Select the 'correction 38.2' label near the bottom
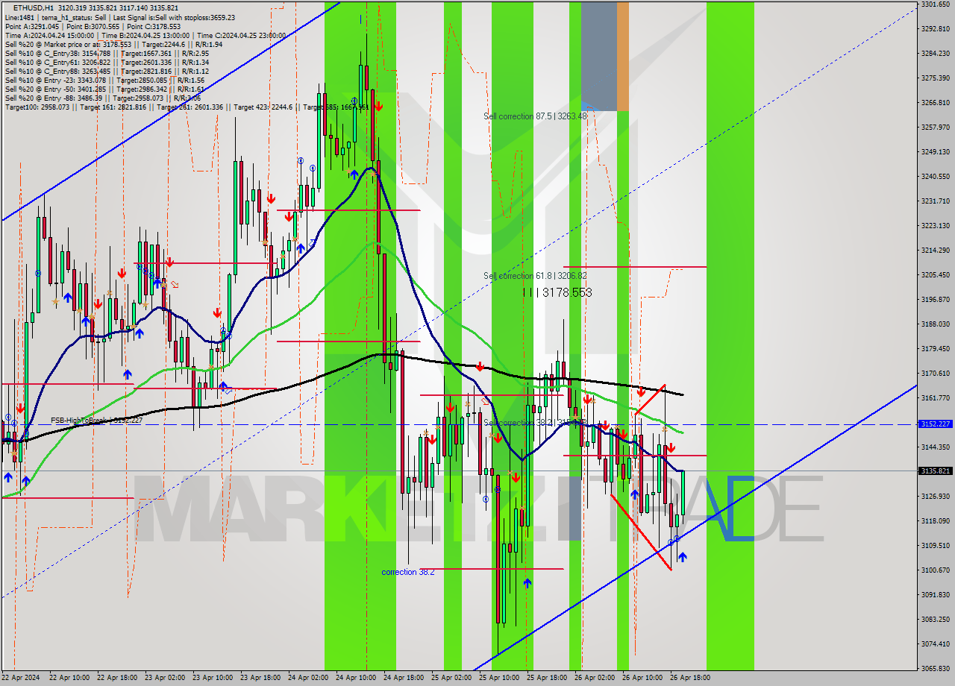The width and height of the screenshot is (955, 686). [409, 572]
